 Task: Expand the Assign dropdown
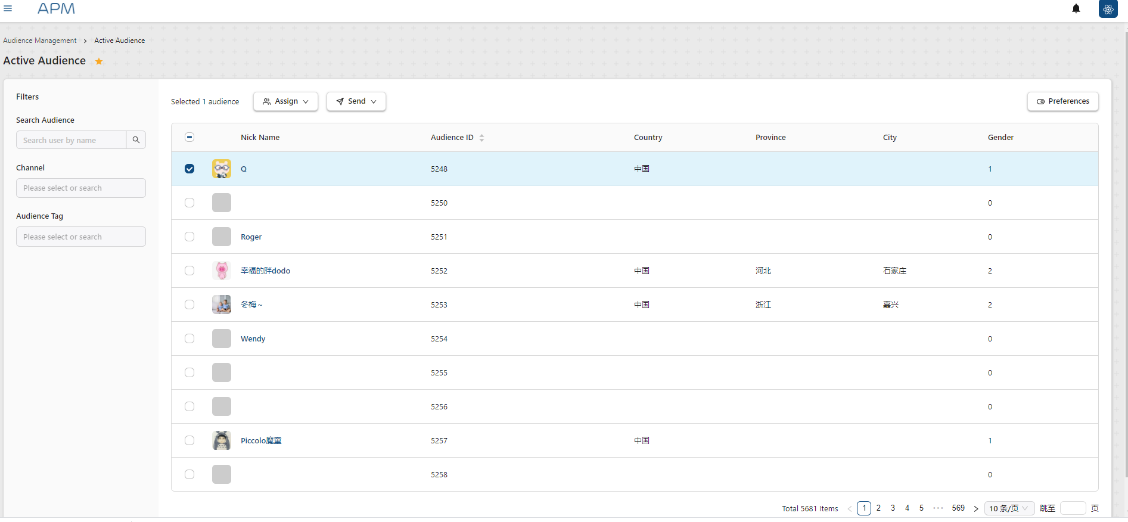(x=285, y=101)
